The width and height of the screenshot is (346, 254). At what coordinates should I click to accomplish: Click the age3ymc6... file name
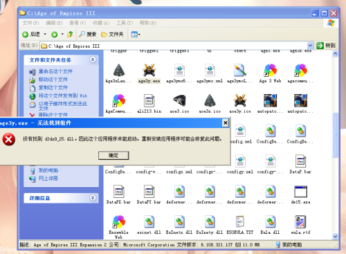click(x=179, y=81)
